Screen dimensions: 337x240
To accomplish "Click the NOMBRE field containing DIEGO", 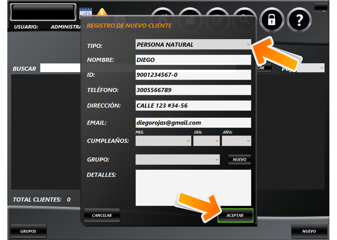I will click(x=193, y=60).
